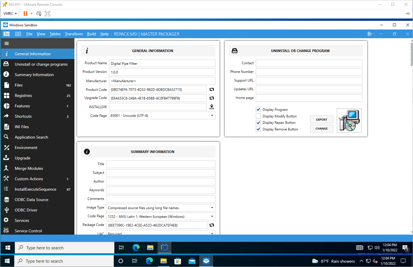Screen dimensions: 413x267
Task: Uncheck the Display Program checkbox
Action: (x=258, y=109)
